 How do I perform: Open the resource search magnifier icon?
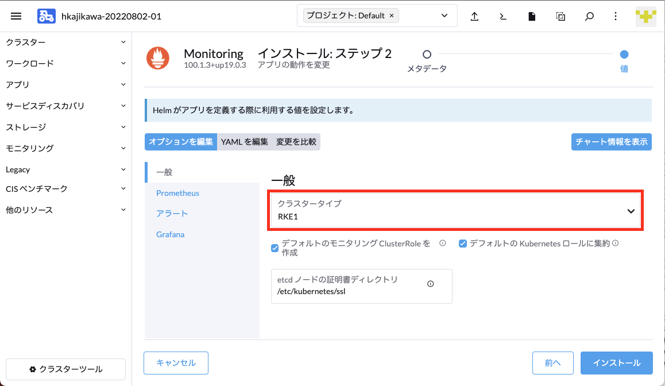pyautogui.click(x=589, y=17)
